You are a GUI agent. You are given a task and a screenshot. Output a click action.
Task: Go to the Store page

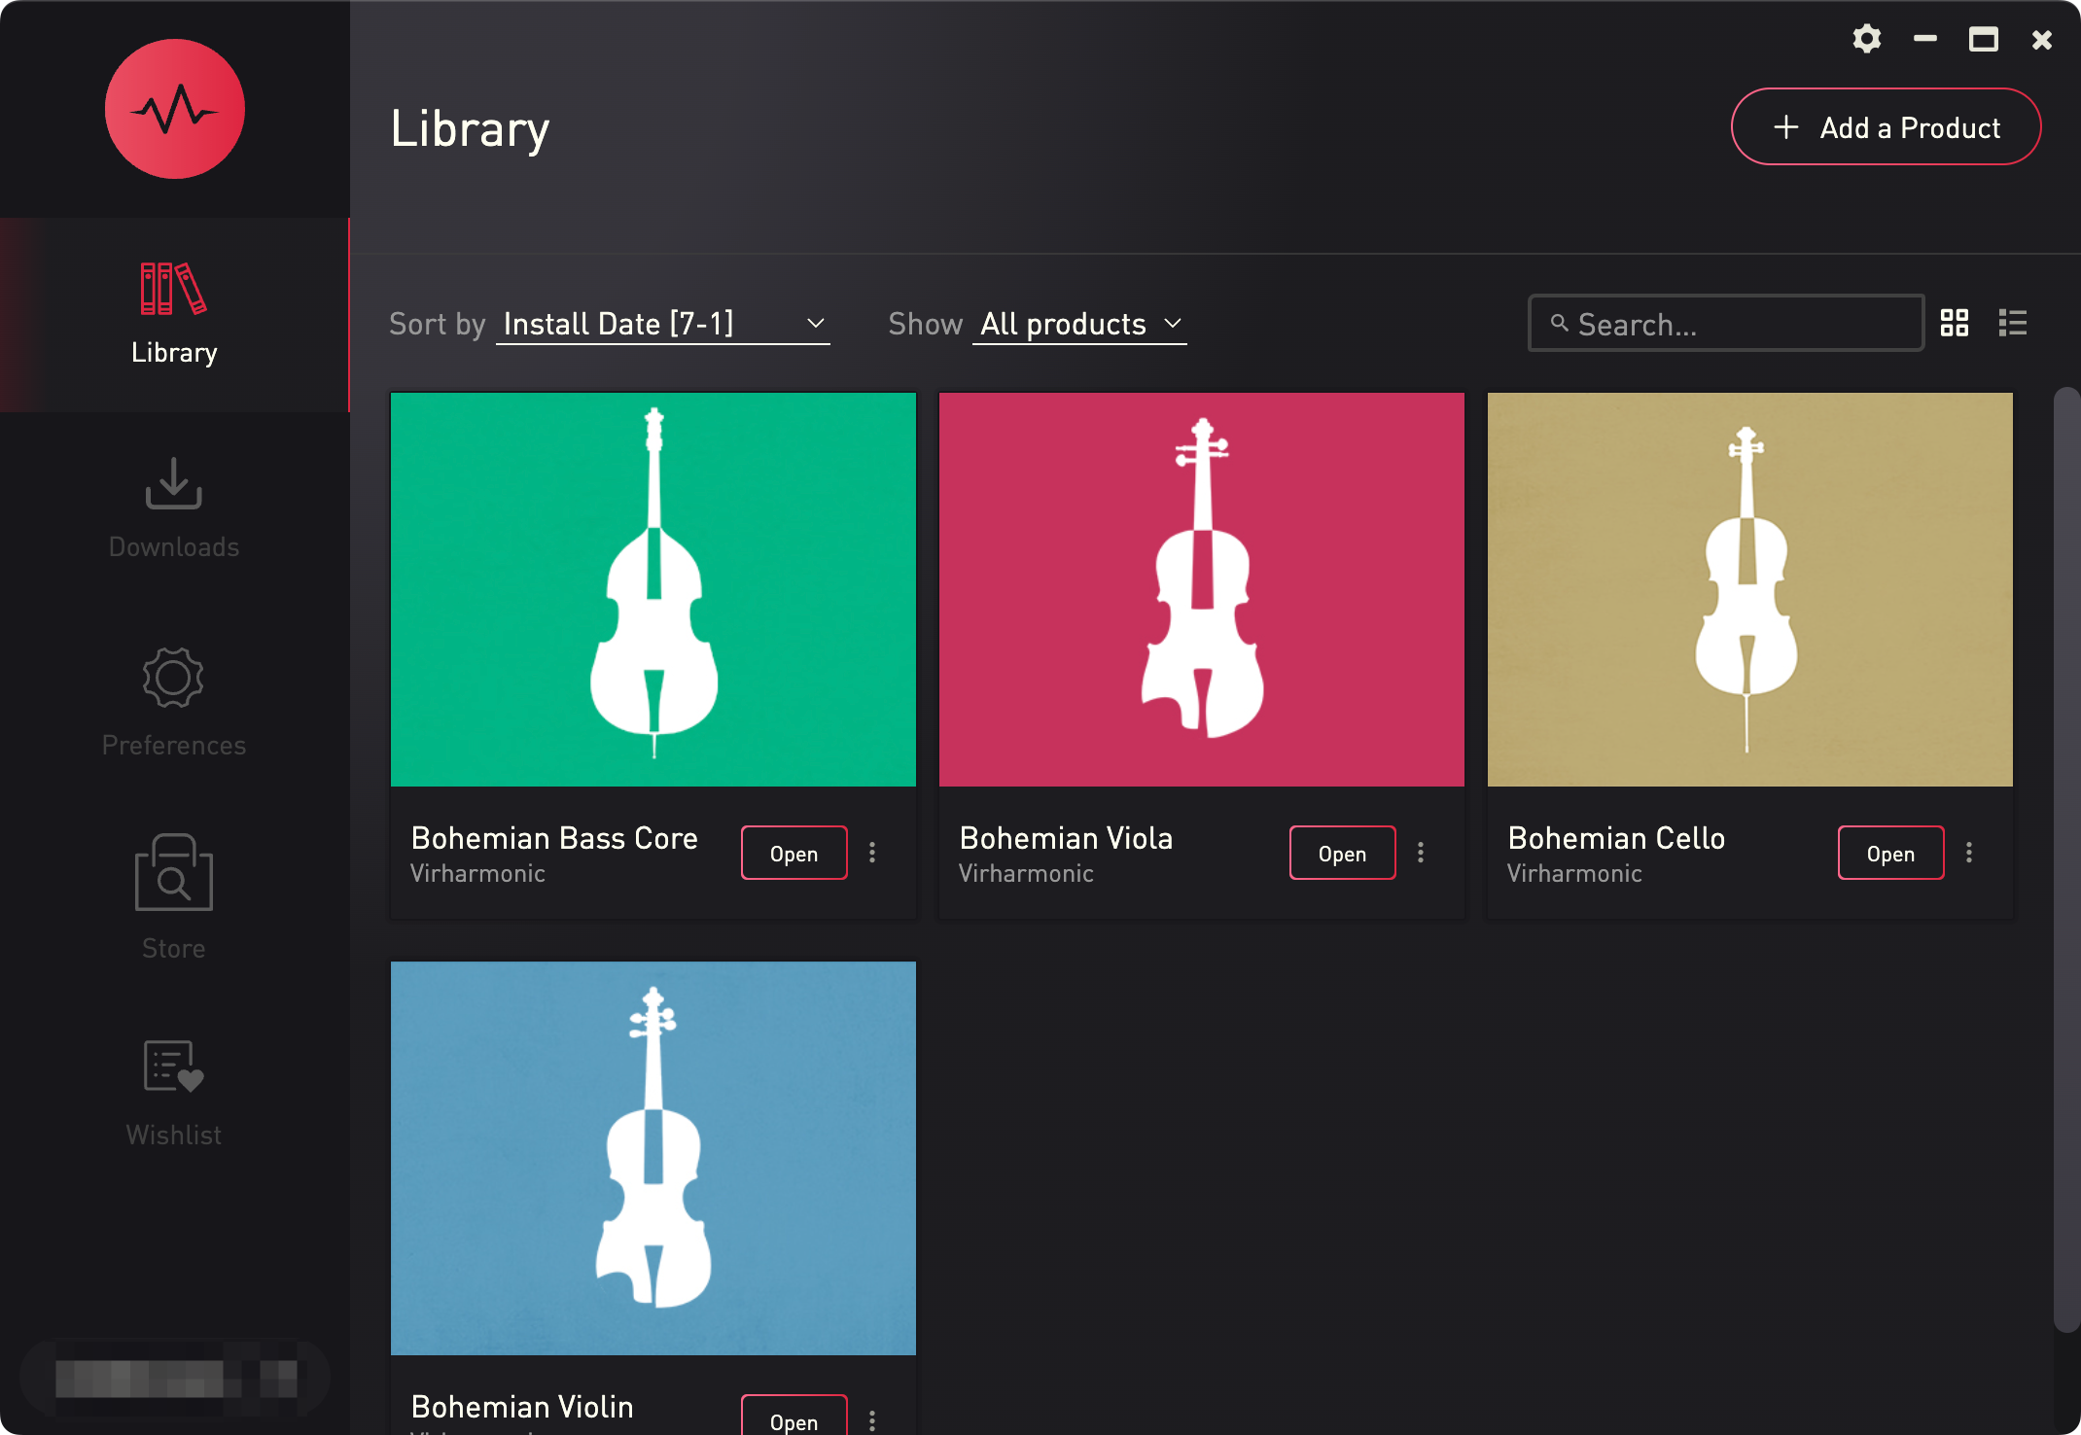click(x=174, y=896)
